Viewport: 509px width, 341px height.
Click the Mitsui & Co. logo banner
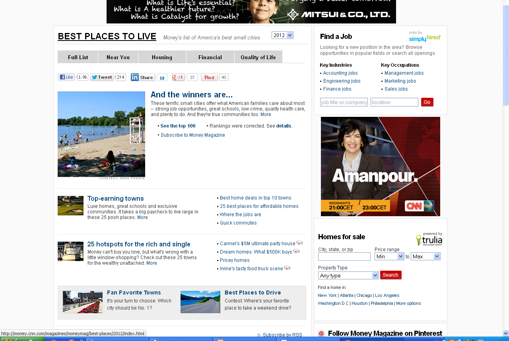coord(339,15)
